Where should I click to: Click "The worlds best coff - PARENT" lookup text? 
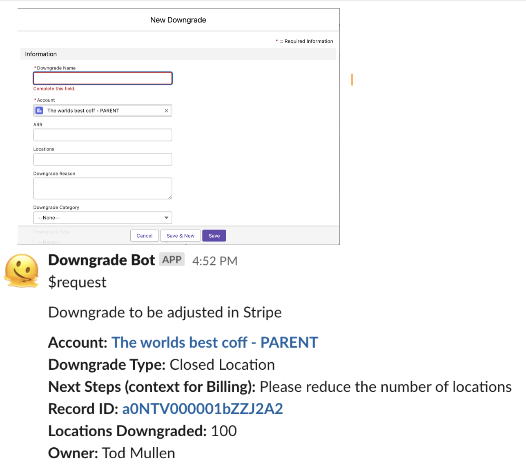click(83, 111)
